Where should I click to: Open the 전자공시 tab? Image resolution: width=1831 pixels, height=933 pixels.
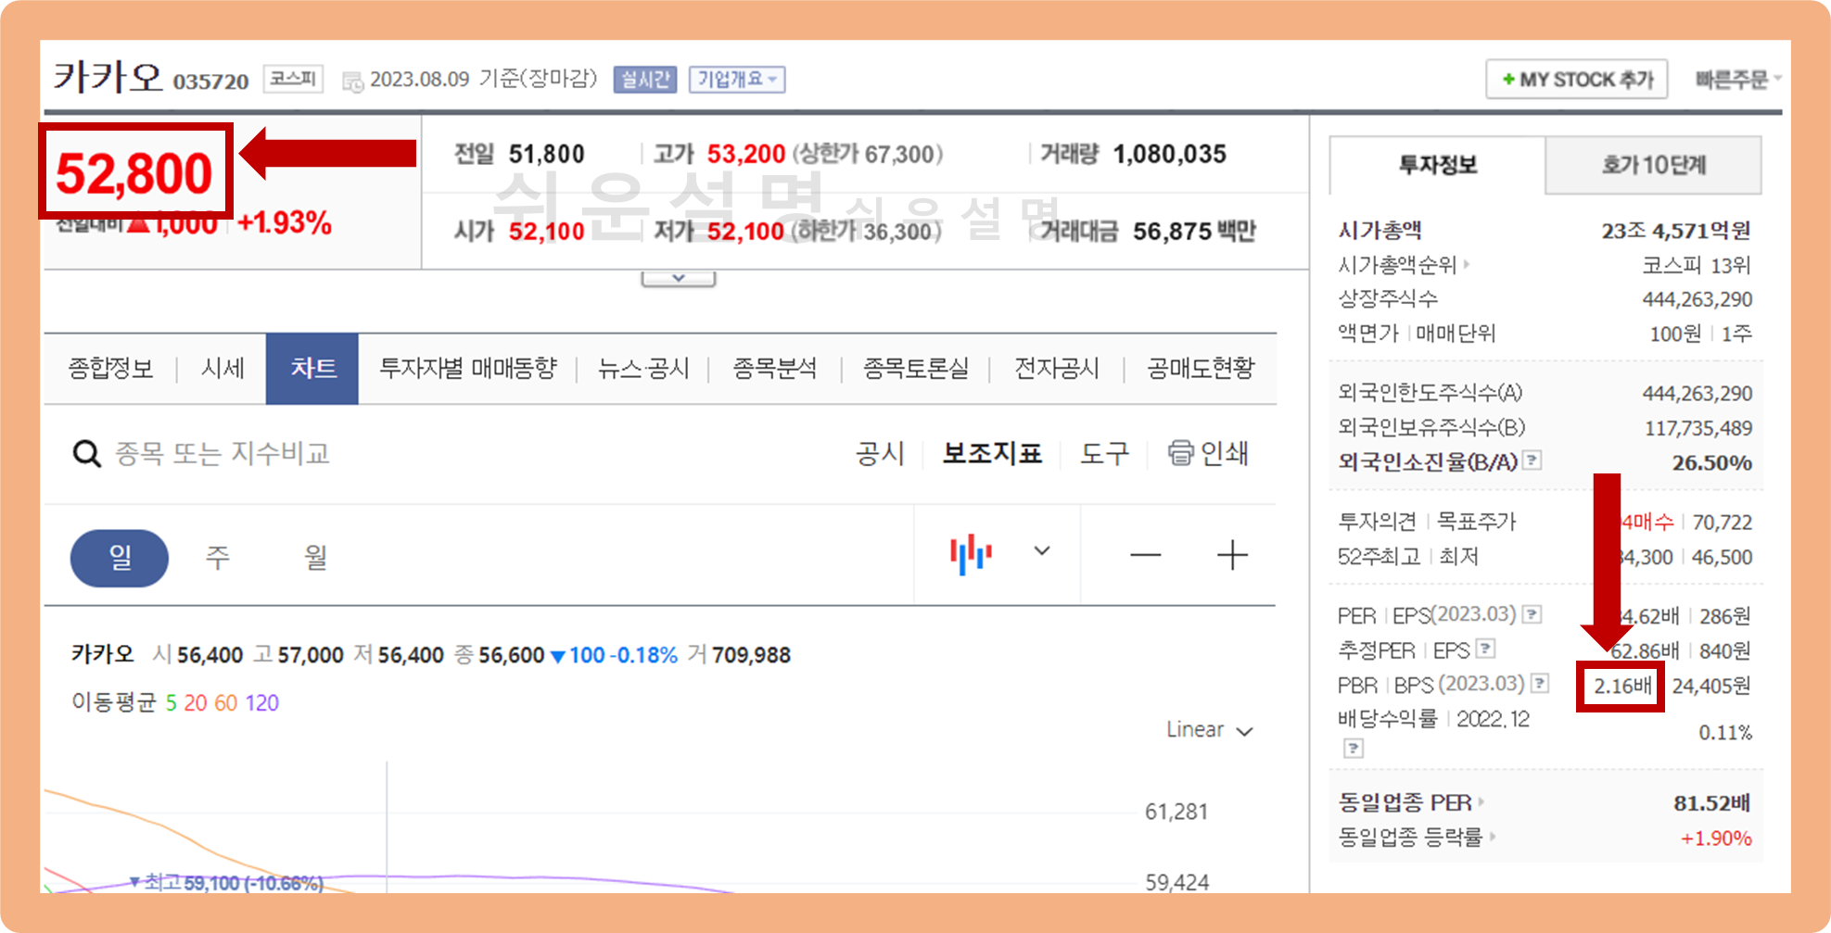(1057, 369)
